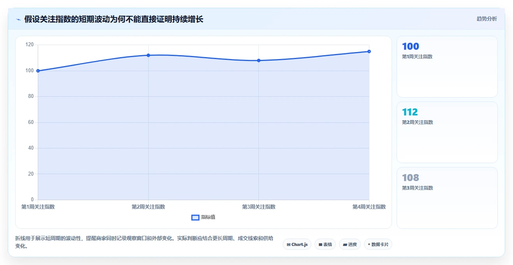Viewport: 513px width, 265px height.
Task: Click x-axis label 第3周关注指数
Action: (x=258, y=207)
